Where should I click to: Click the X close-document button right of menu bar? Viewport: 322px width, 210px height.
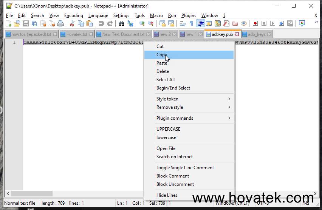click(x=316, y=15)
